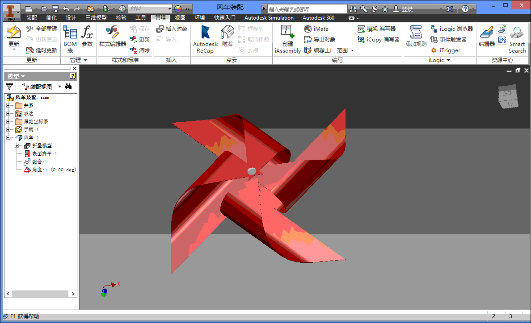Open 事件触发器 event triggers
This screenshot has width=531, height=323.
pos(448,40)
